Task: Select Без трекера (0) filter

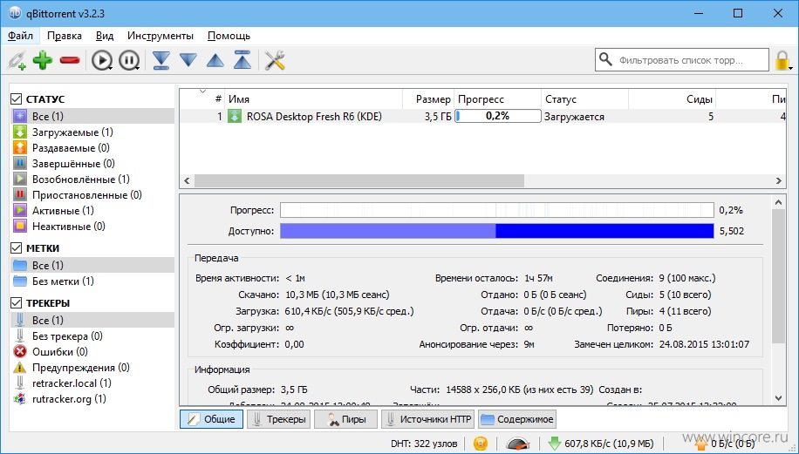Action: 92,335
